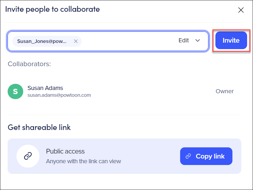
Task: Copy link text on the blue Copy link button
Action: [210, 156]
